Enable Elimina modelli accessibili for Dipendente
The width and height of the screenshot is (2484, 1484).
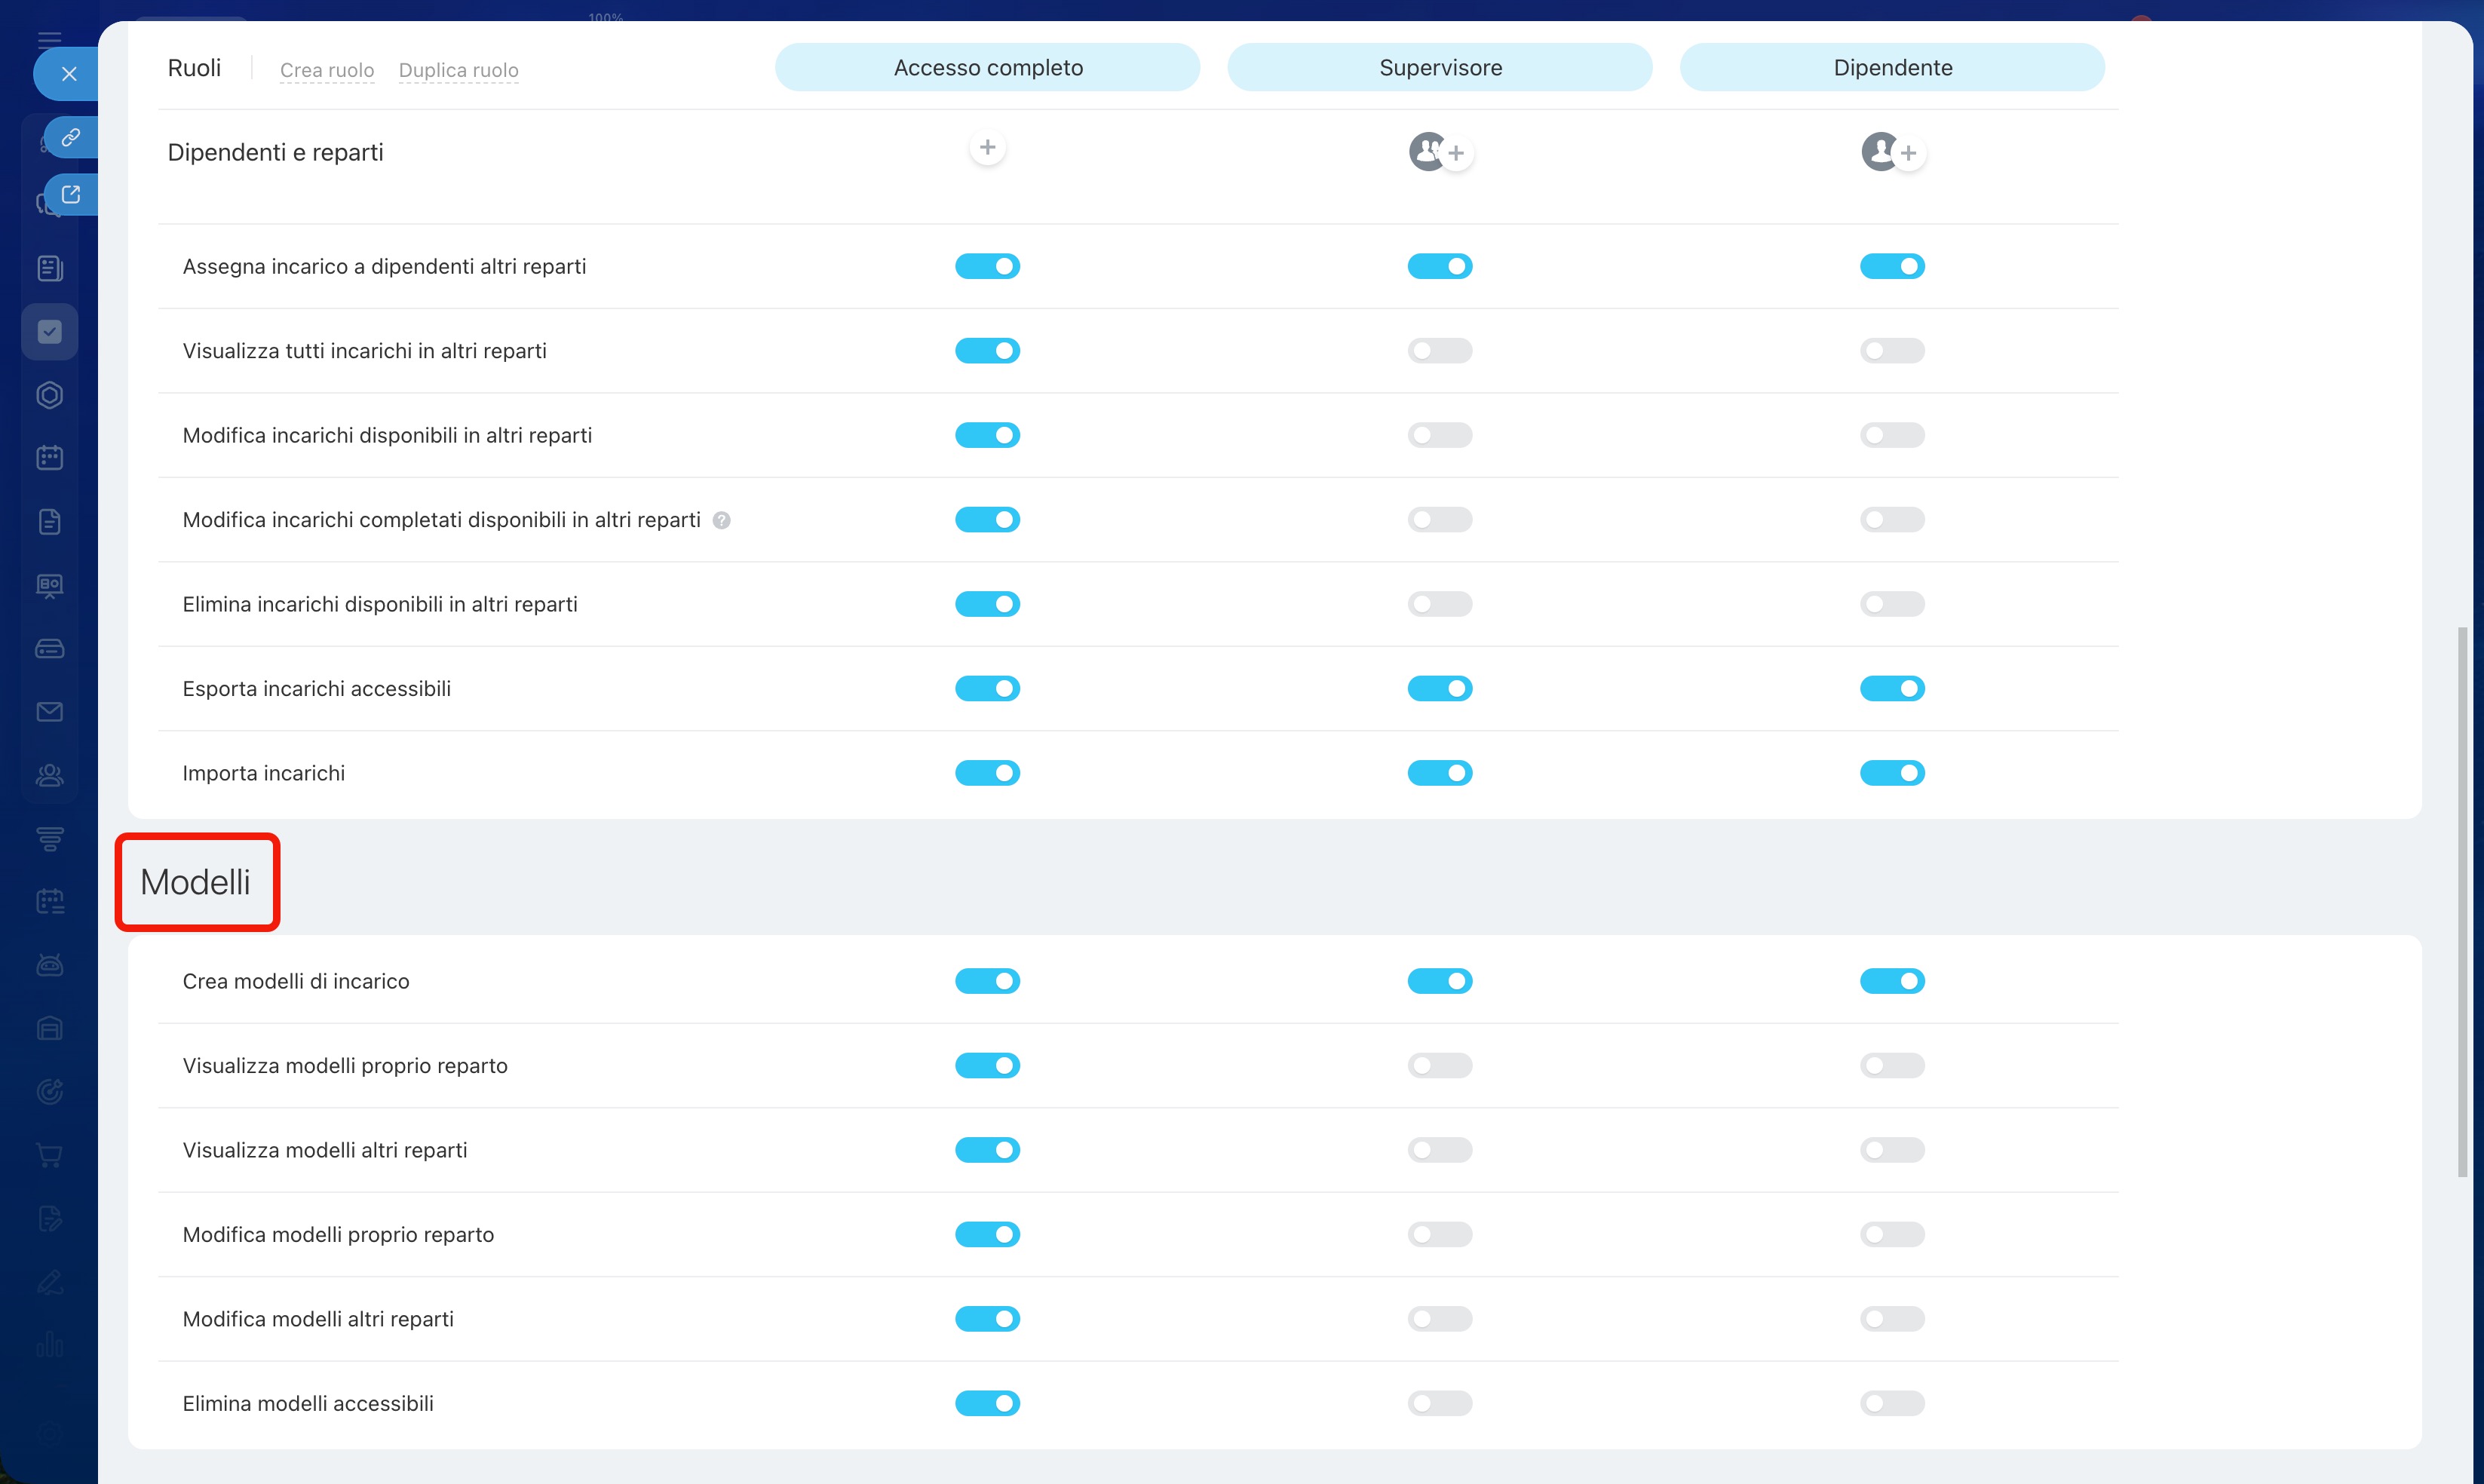pos(1891,1403)
